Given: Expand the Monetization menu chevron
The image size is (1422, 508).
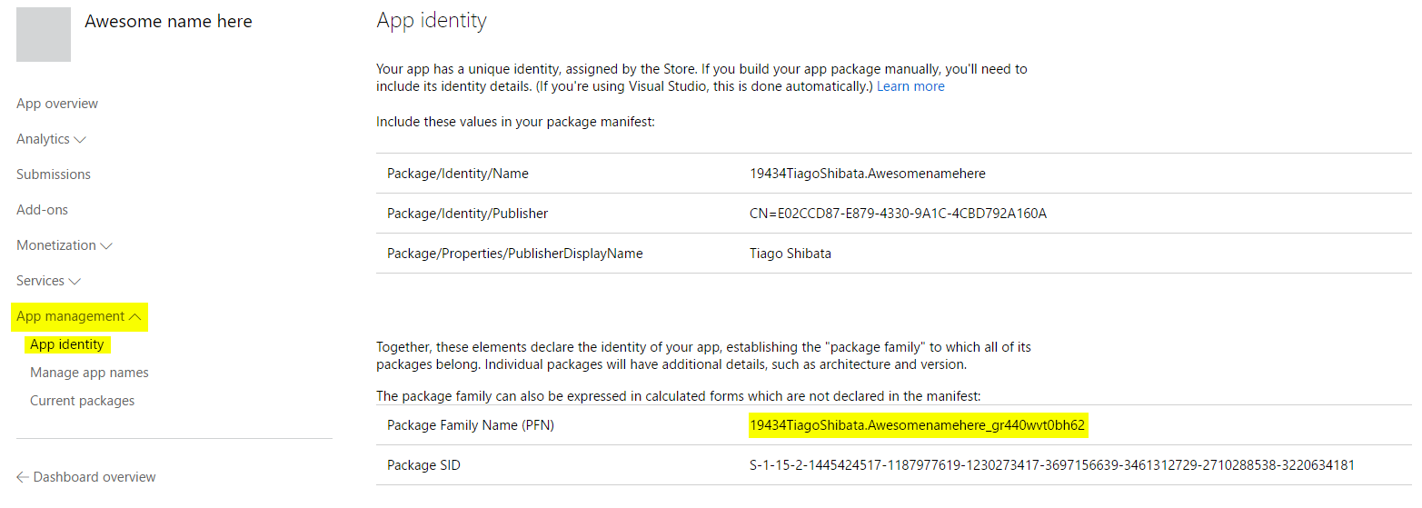Looking at the screenshot, I should [106, 246].
